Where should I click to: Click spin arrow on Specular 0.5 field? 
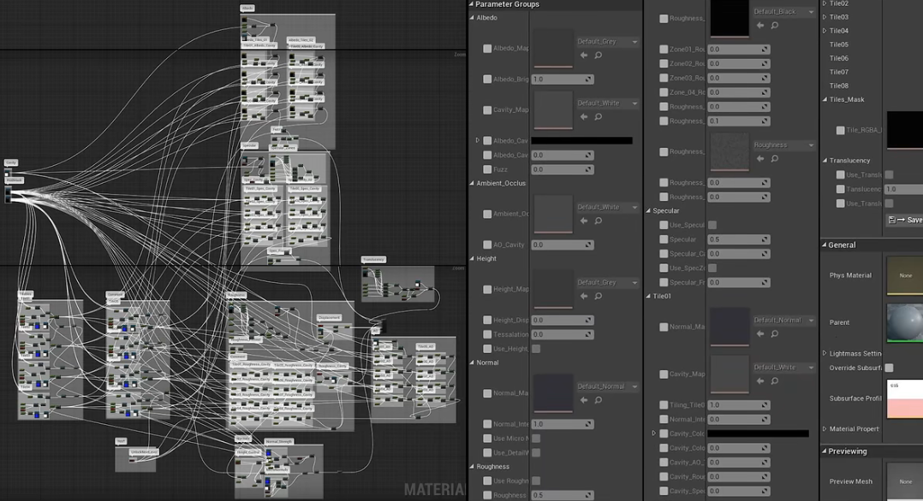point(765,240)
